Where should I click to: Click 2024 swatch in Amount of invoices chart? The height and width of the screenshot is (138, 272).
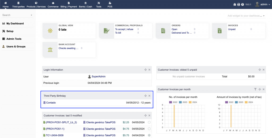tap(246, 102)
